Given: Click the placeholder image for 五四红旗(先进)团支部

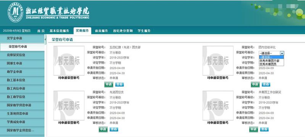Looking at the screenshot, I should [x=69, y=61].
